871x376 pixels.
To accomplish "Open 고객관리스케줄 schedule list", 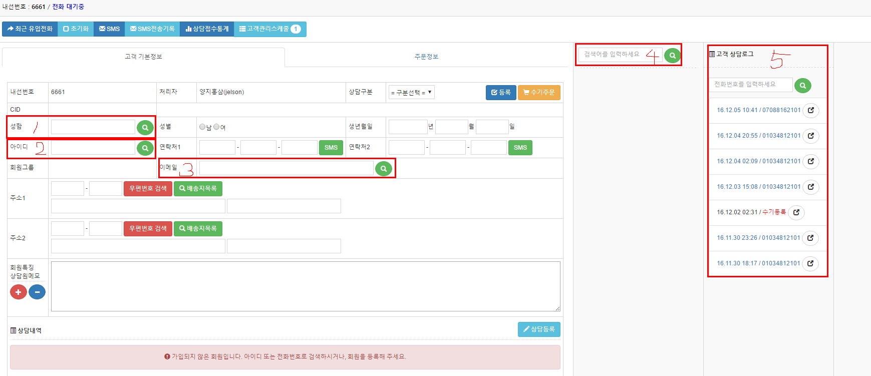I will click(x=269, y=29).
